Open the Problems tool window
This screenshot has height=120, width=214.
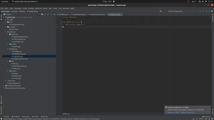click(x=16, y=117)
